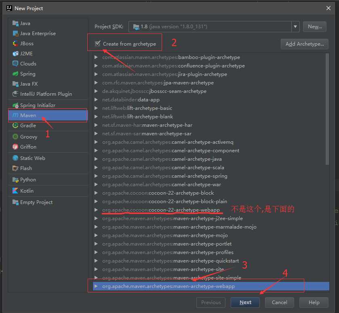
Task: Click the Gradle icon
Action: point(15,125)
